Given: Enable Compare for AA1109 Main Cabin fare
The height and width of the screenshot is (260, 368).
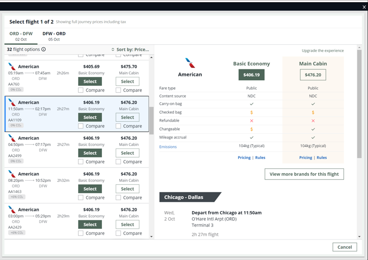Looking at the screenshot, I should (x=118, y=126).
